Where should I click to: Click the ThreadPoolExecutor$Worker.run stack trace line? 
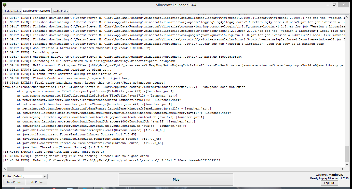(x=90, y=143)
